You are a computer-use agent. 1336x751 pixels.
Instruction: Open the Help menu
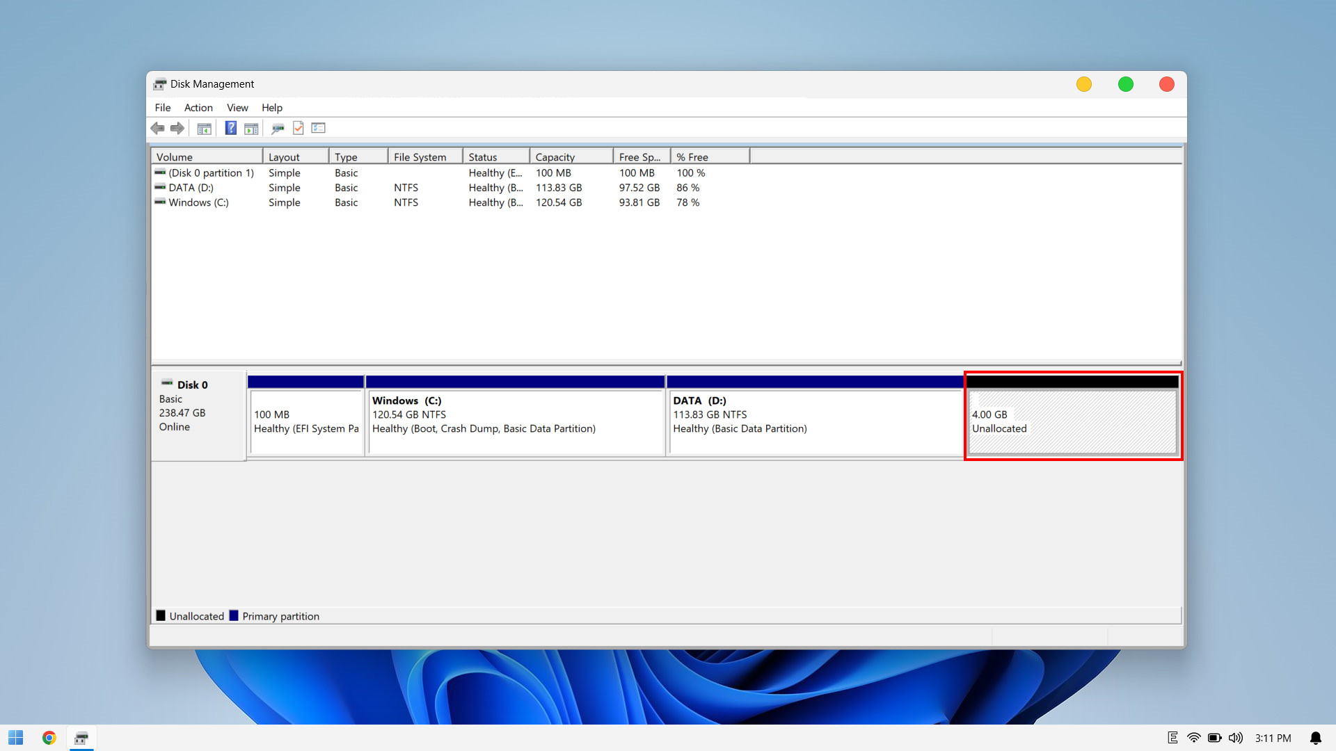pyautogui.click(x=272, y=107)
